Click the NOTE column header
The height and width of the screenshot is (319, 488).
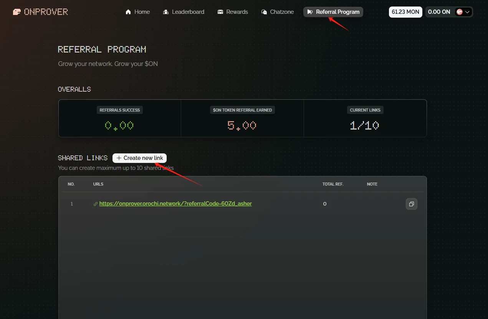pos(372,184)
